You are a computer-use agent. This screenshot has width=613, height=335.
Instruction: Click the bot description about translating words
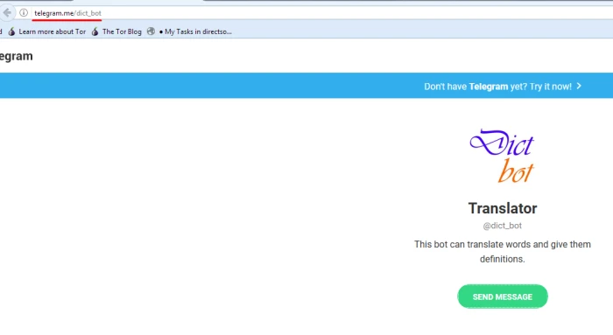(503, 251)
